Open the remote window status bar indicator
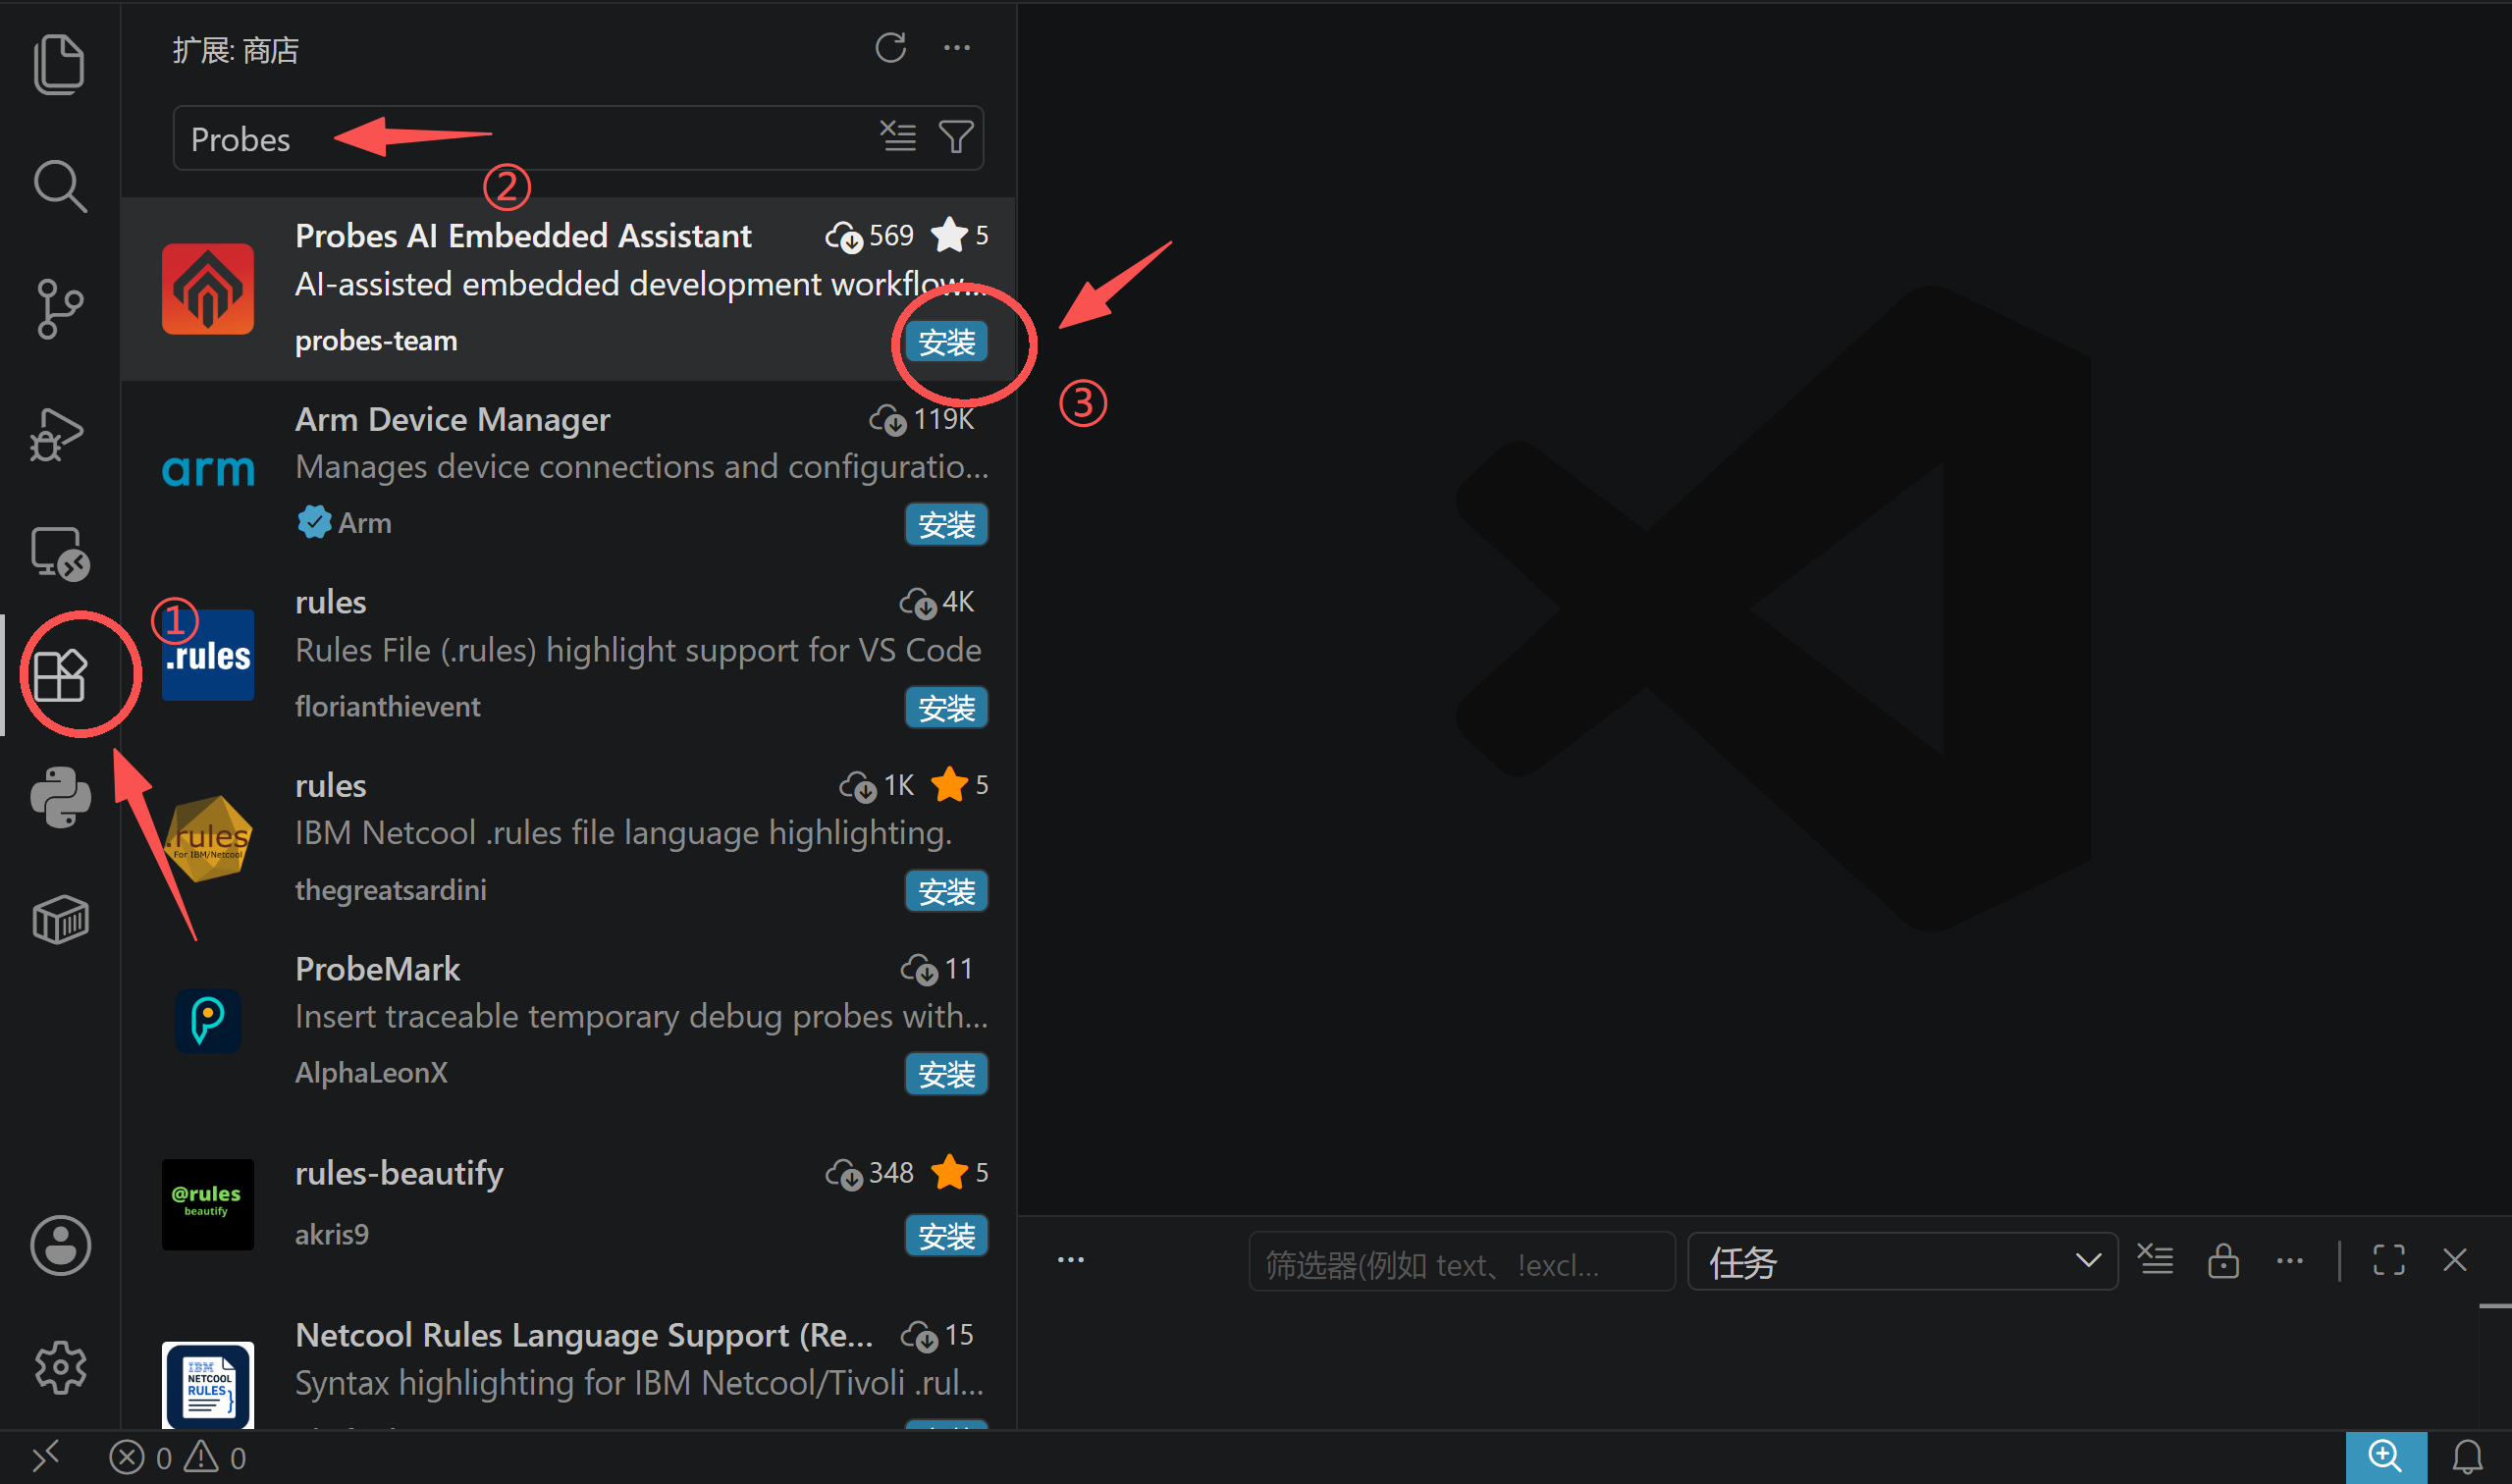The width and height of the screenshot is (2512, 1484). coord(46,1457)
